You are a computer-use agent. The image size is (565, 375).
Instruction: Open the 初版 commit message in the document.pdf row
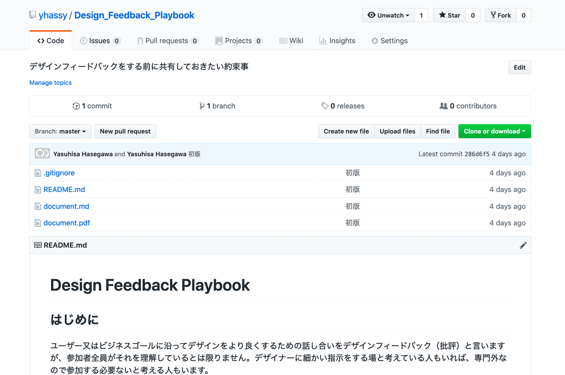click(352, 223)
